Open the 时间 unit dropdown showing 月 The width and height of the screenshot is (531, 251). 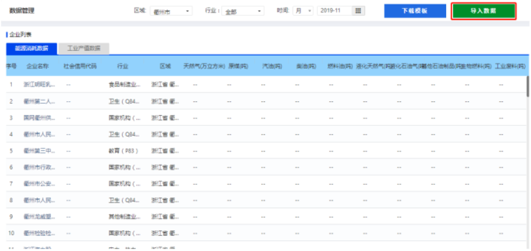point(303,11)
